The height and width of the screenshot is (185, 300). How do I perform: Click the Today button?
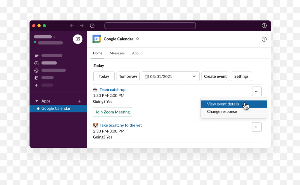pyautogui.click(x=104, y=77)
